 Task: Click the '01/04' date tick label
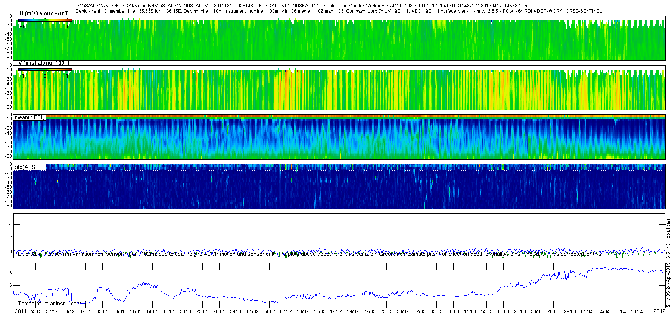tap(587, 312)
